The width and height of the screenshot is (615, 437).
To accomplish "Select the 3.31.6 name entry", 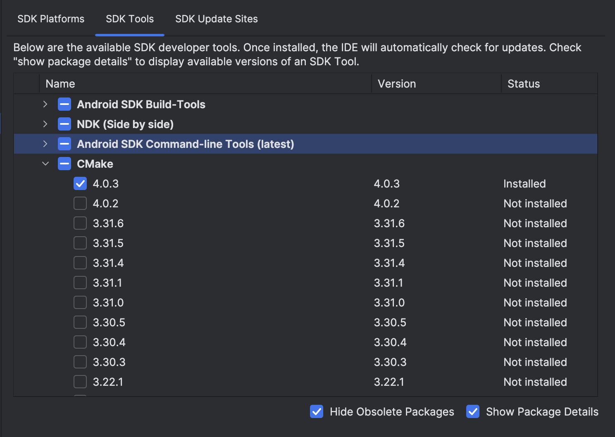I will click(108, 223).
